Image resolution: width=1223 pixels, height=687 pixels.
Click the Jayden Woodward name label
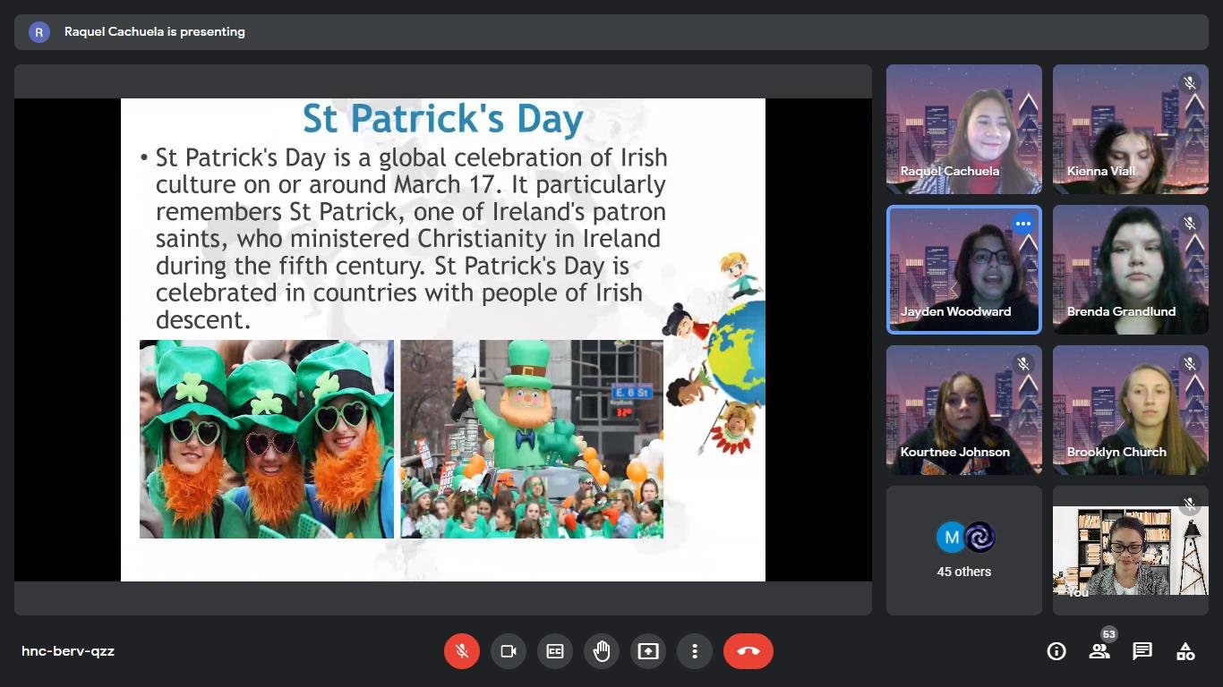coord(955,312)
